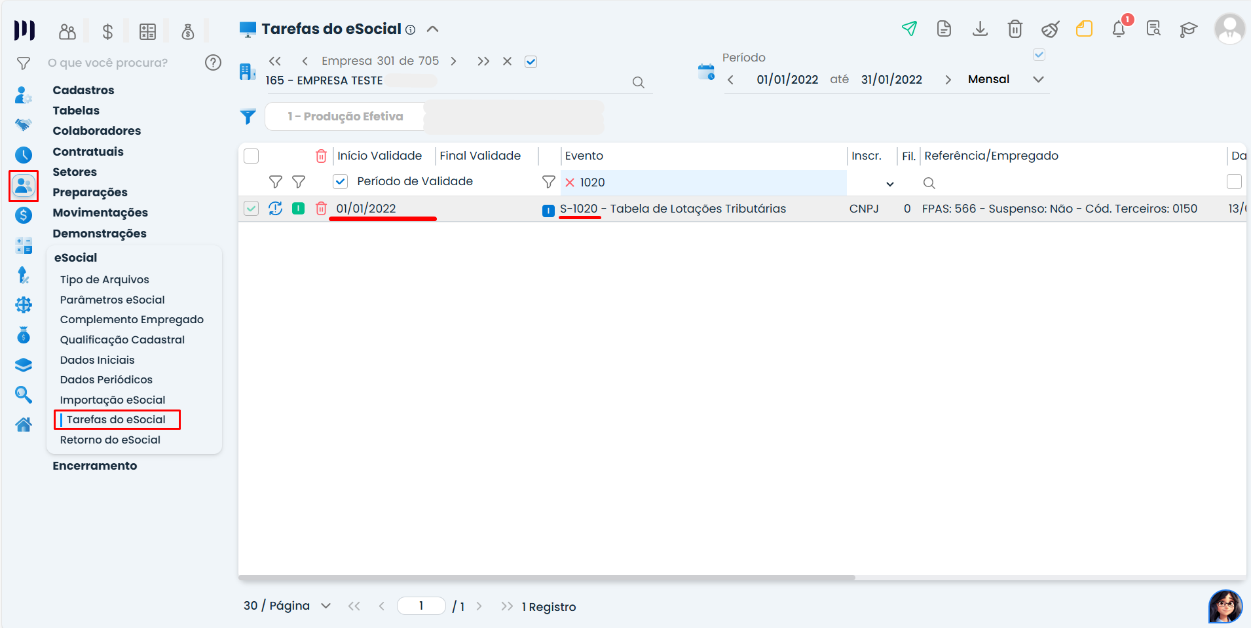Uncheck the Período de Validade checkbox
The image size is (1251, 628).
pyautogui.click(x=340, y=181)
